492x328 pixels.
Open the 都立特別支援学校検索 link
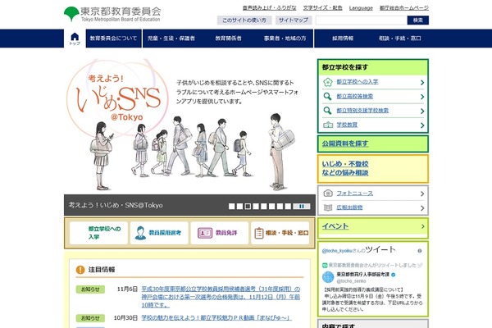[362, 111]
